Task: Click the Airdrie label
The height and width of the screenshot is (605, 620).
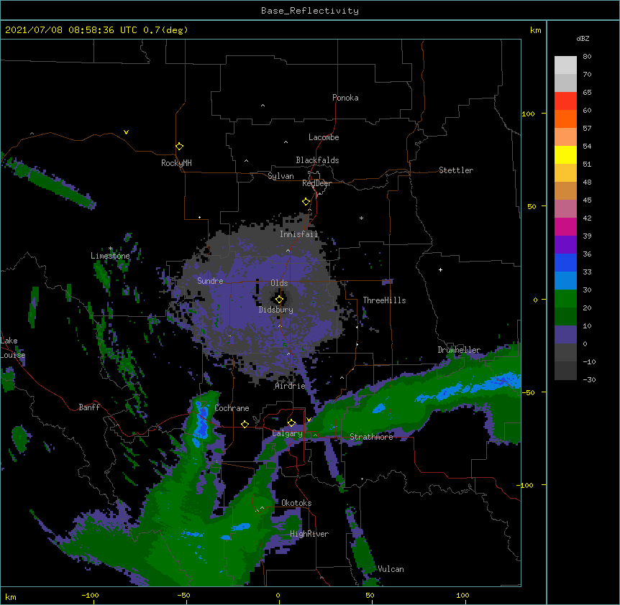Action: pos(291,386)
